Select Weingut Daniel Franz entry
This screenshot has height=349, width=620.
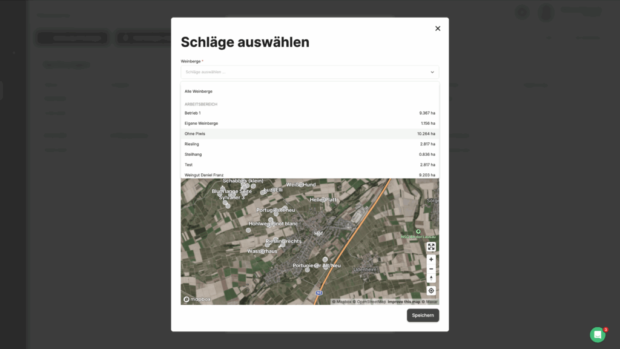[204, 174]
